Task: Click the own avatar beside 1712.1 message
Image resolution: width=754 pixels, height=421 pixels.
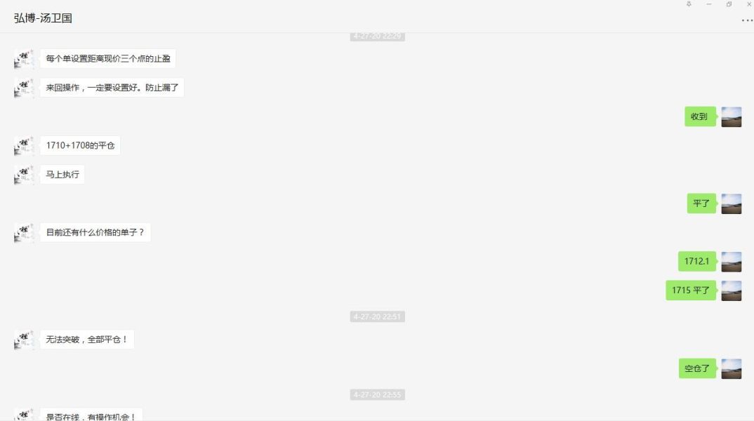Action: coord(731,262)
